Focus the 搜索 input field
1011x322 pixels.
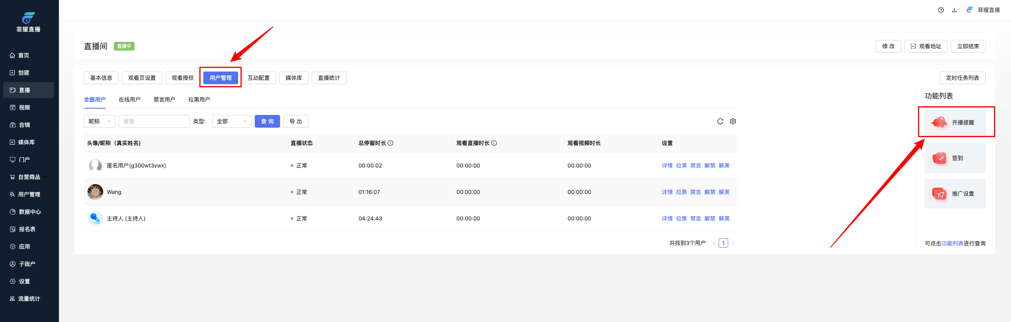click(154, 121)
